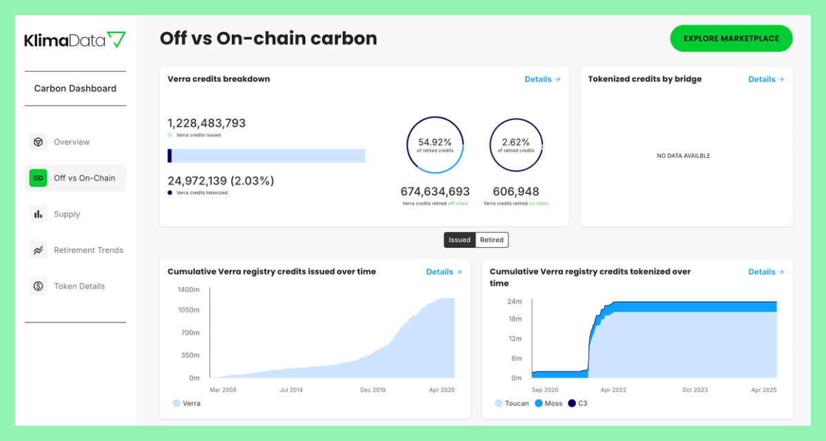Click the Oct 2023 axis label

[696, 390]
